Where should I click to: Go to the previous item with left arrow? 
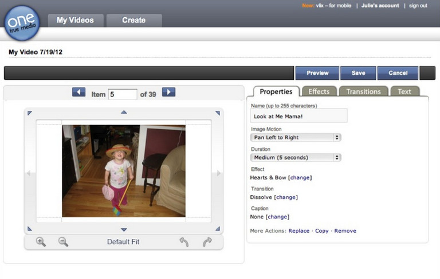78,92
